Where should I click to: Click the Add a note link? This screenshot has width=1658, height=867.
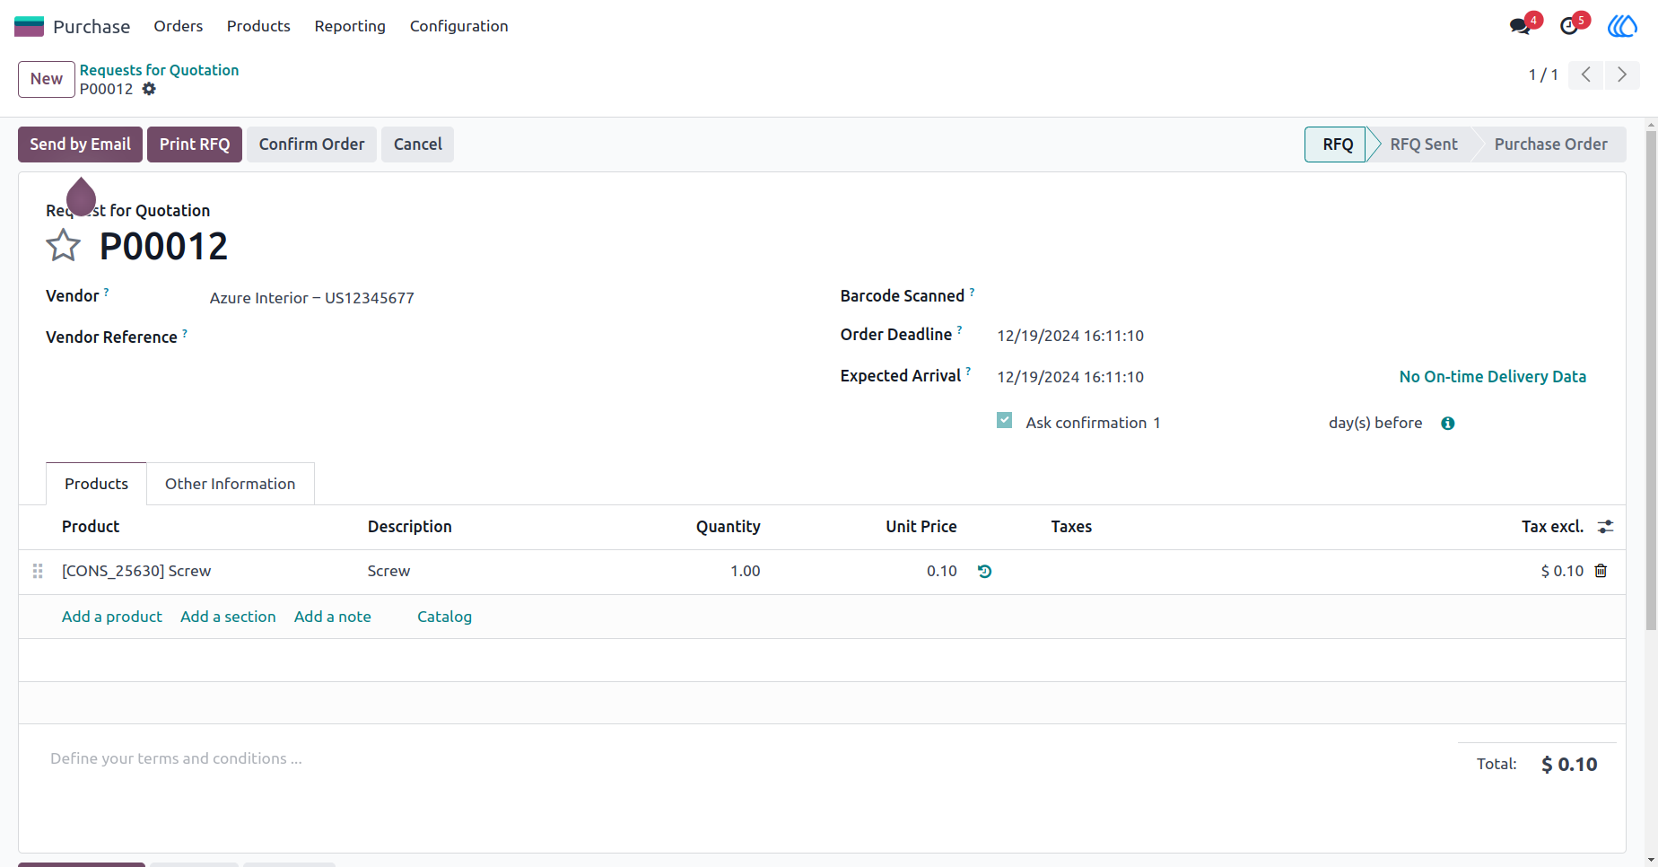point(333,617)
